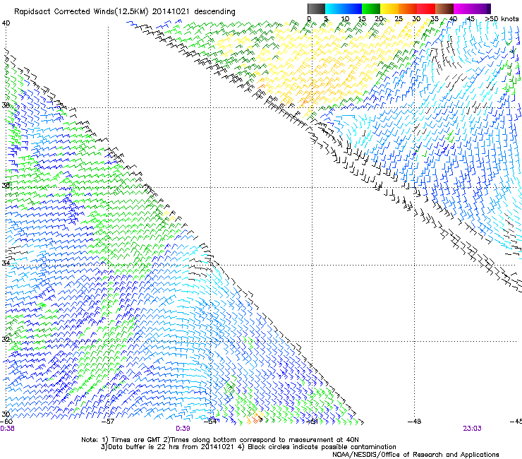The height and width of the screenshot is (459, 522).
Task: Click the '>50 knots' legend label
Action: tap(502, 19)
